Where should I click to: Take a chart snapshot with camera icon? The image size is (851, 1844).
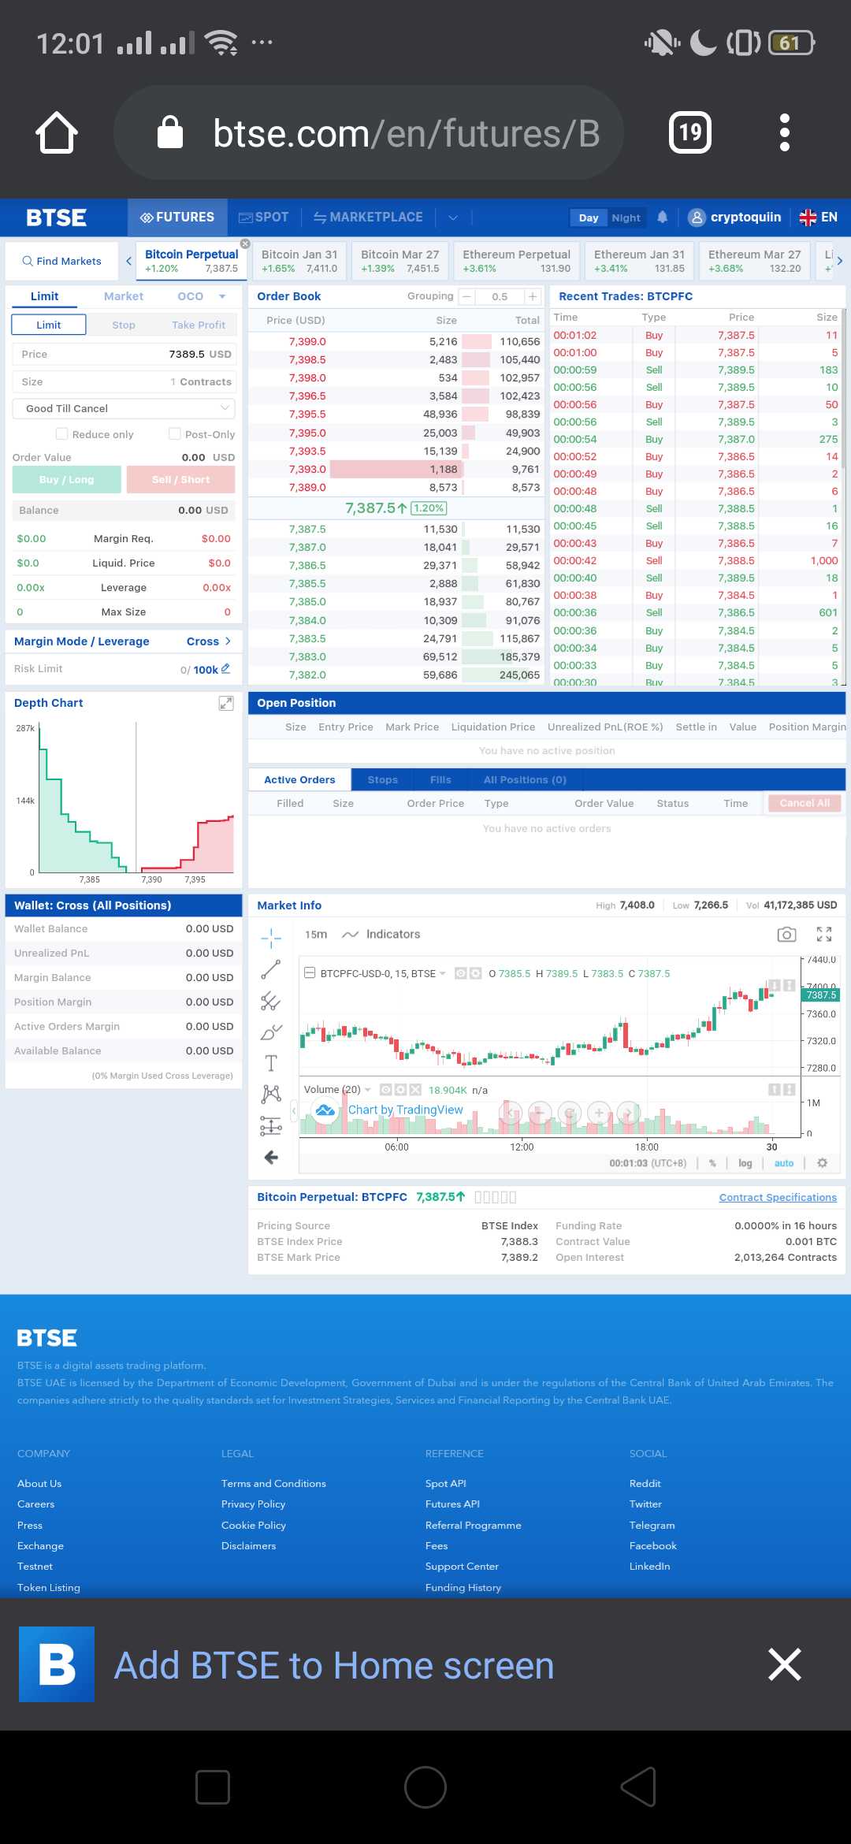pos(786,935)
